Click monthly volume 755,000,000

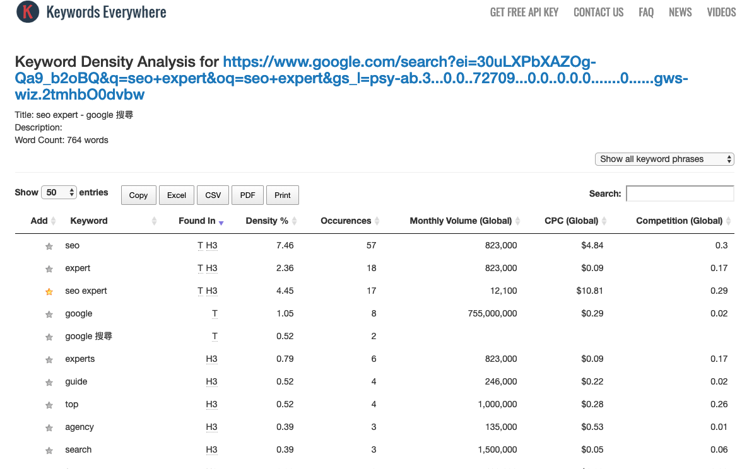click(x=492, y=313)
